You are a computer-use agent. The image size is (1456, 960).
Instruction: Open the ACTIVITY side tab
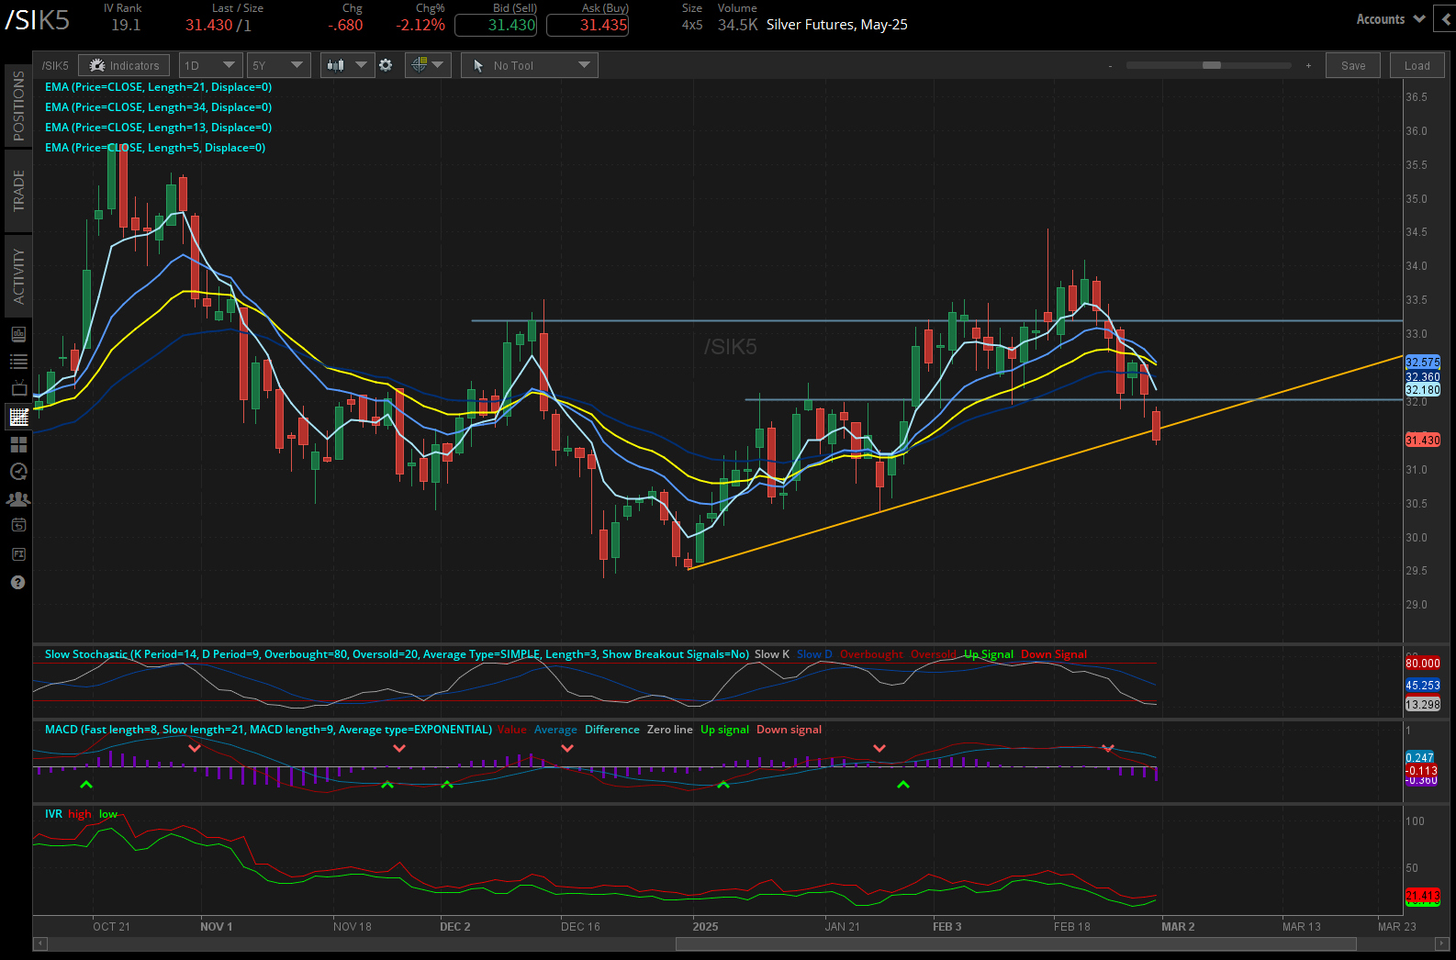(18, 276)
